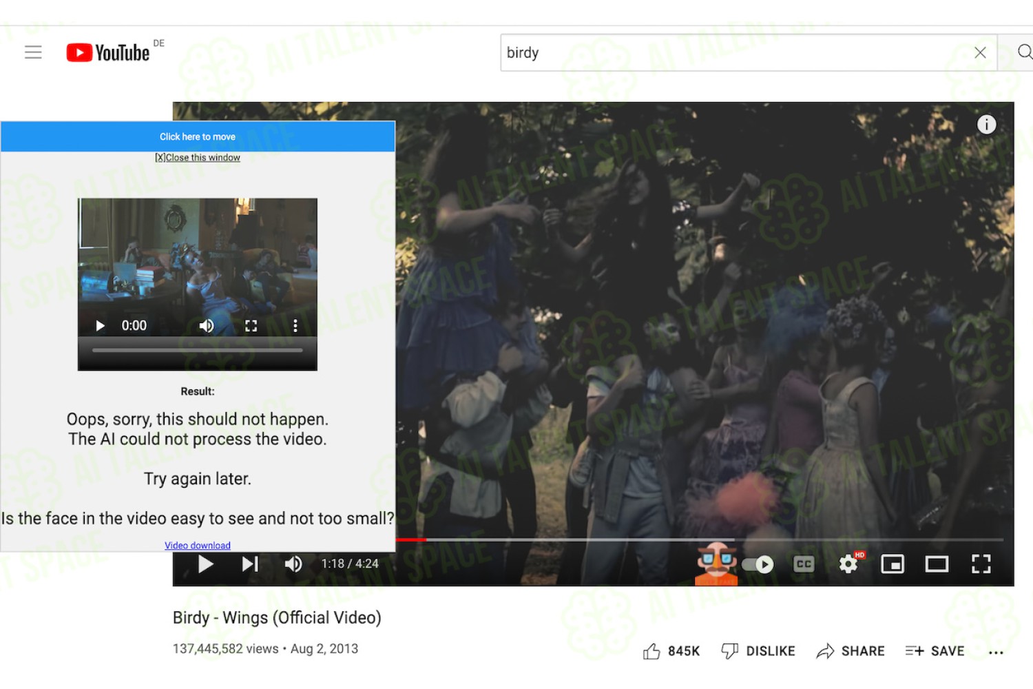Open player settings gear

(848, 564)
